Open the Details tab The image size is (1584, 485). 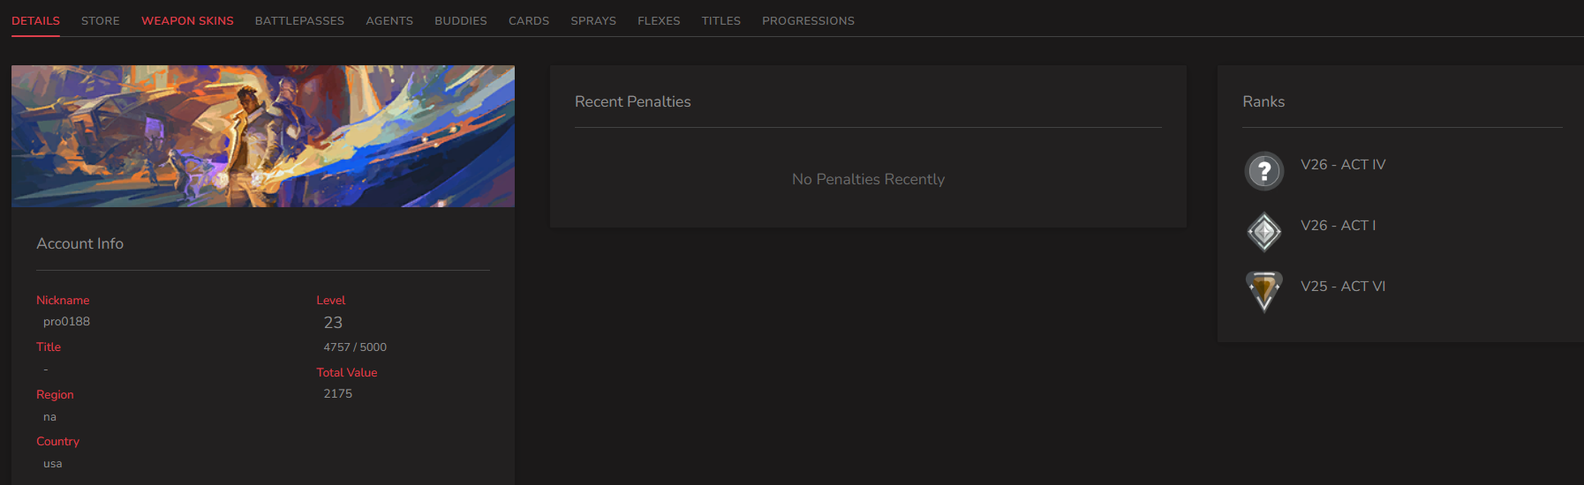(x=35, y=20)
